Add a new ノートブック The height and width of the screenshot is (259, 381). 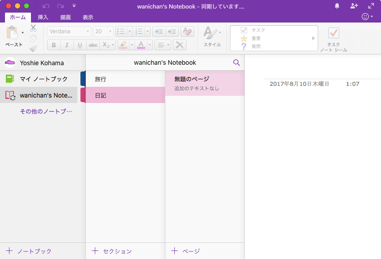click(29, 251)
